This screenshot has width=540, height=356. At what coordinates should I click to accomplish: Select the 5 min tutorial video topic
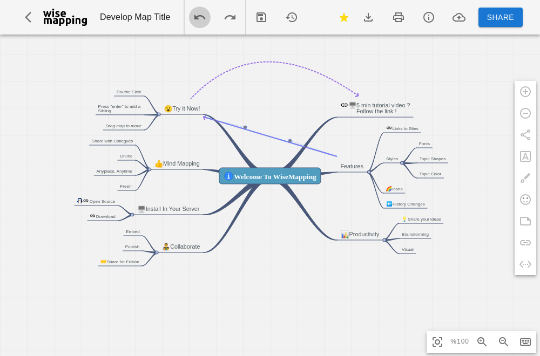tap(376, 108)
